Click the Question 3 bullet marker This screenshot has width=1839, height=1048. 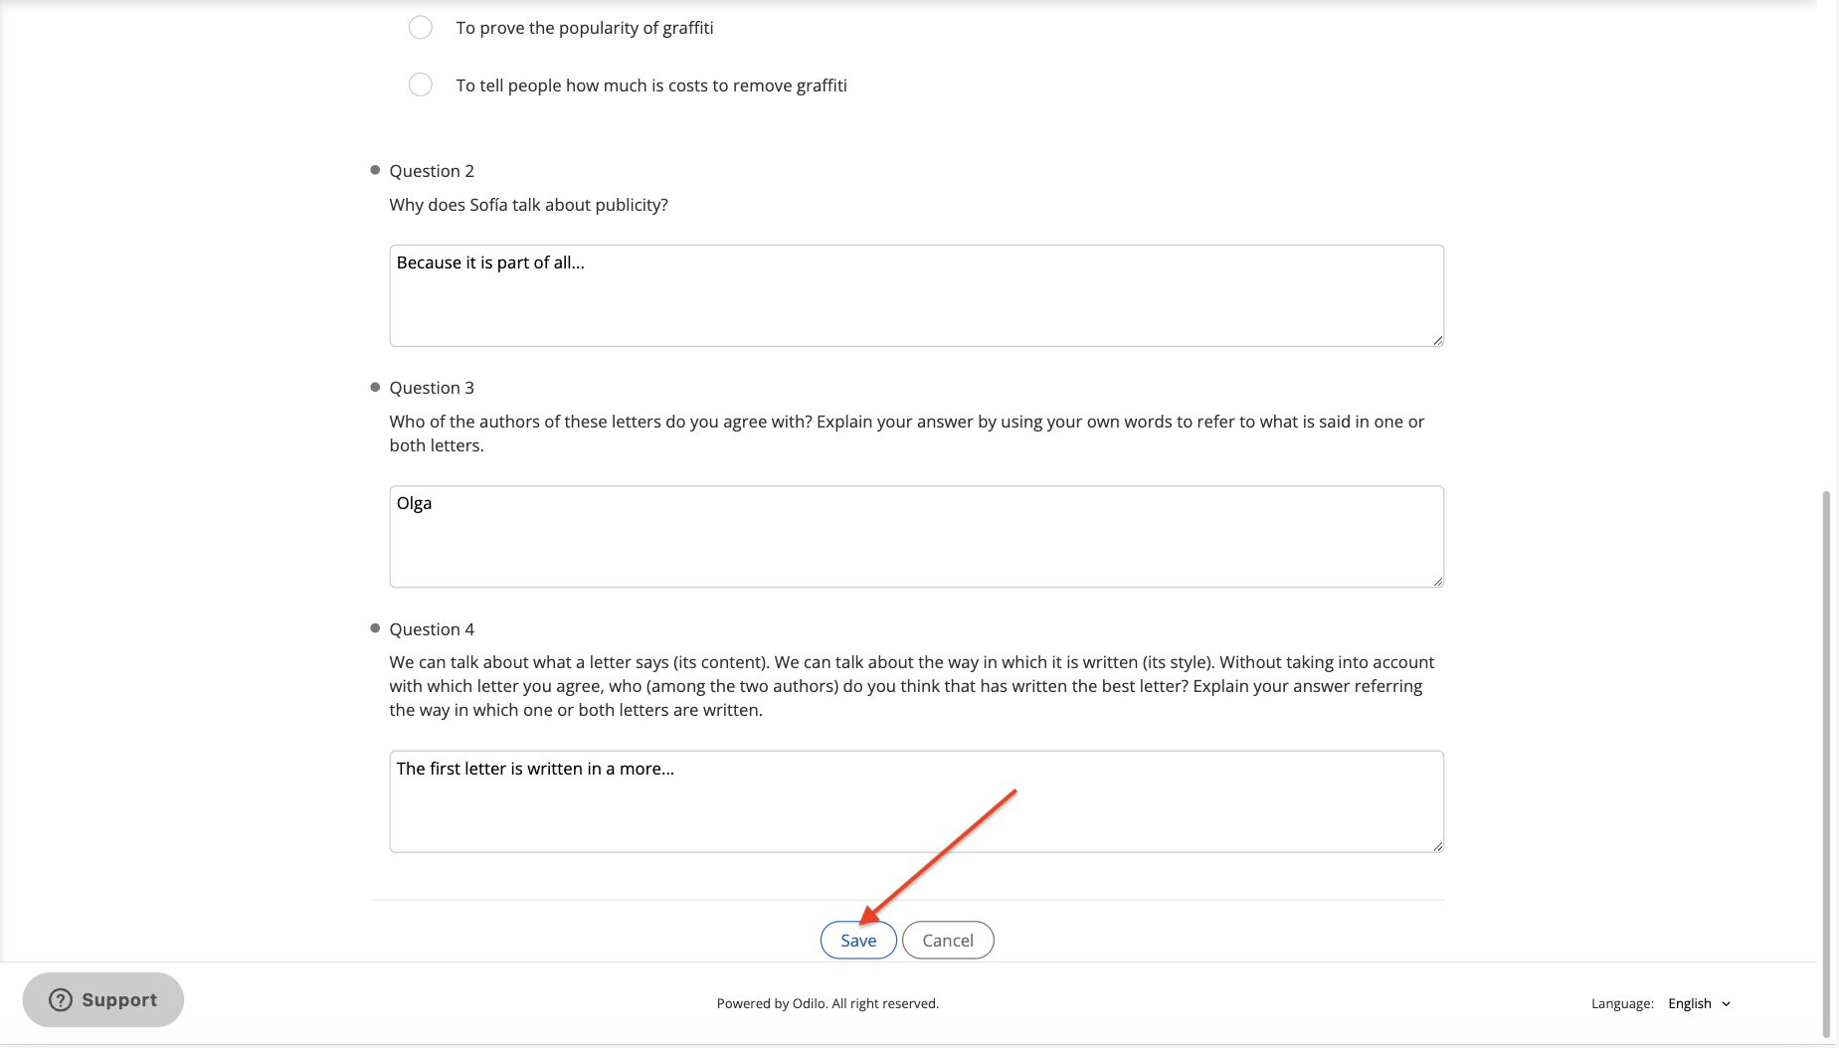click(x=375, y=387)
